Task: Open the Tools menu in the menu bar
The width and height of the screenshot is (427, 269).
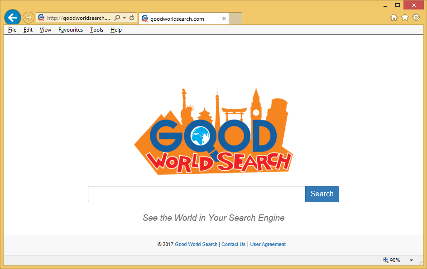Action: [96, 30]
